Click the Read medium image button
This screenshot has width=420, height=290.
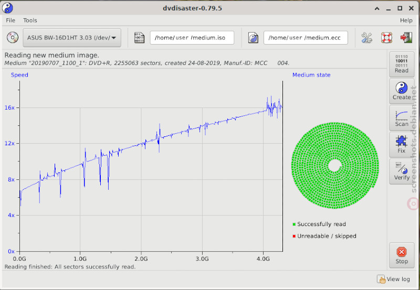click(x=402, y=64)
